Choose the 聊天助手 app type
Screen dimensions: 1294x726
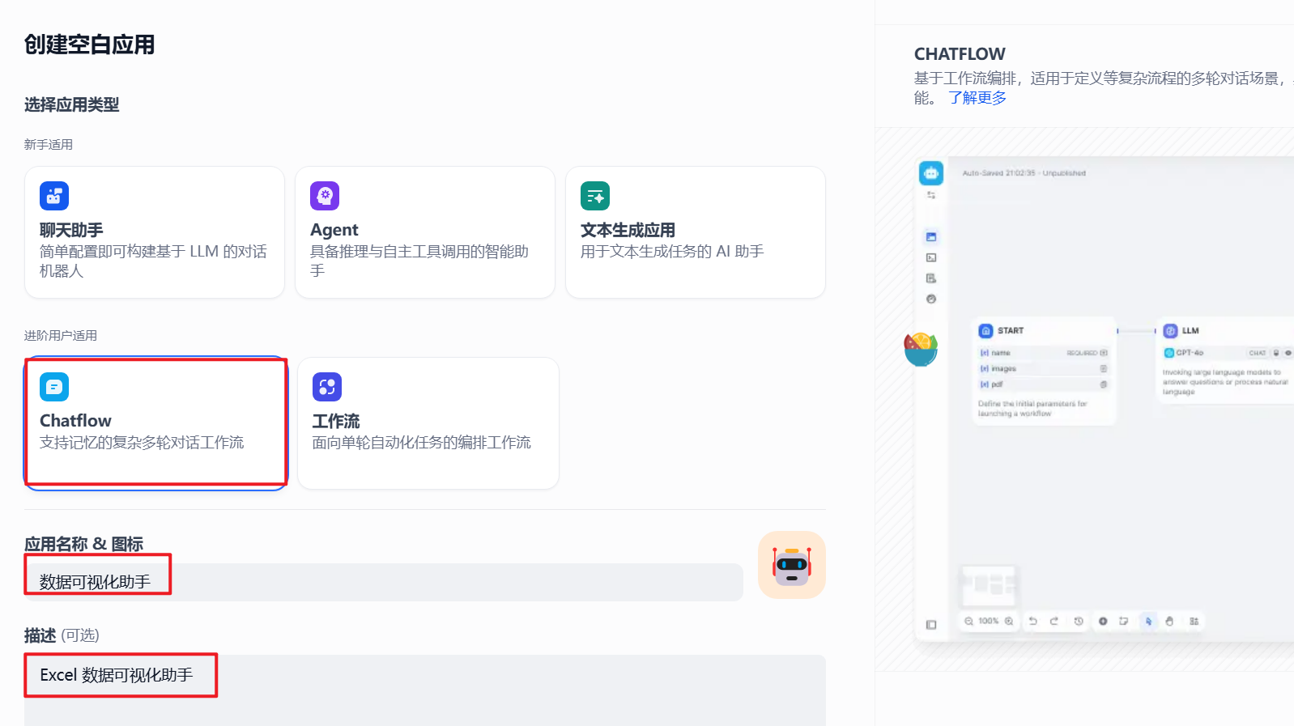pos(154,232)
